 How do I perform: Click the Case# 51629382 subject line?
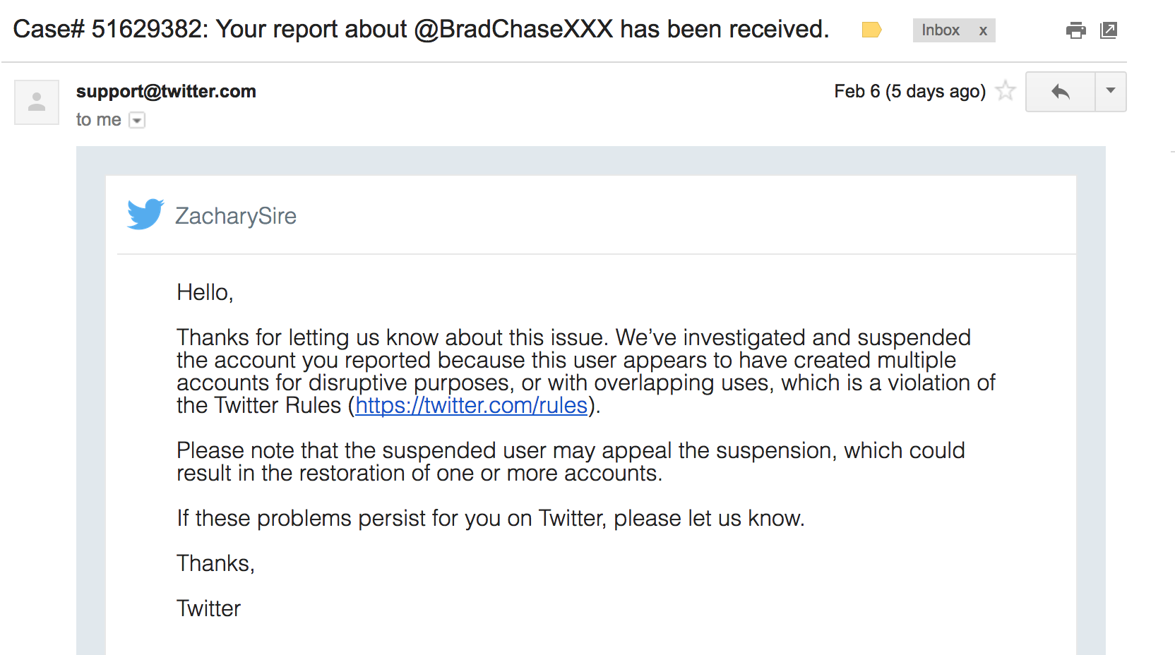click(421, 30)
